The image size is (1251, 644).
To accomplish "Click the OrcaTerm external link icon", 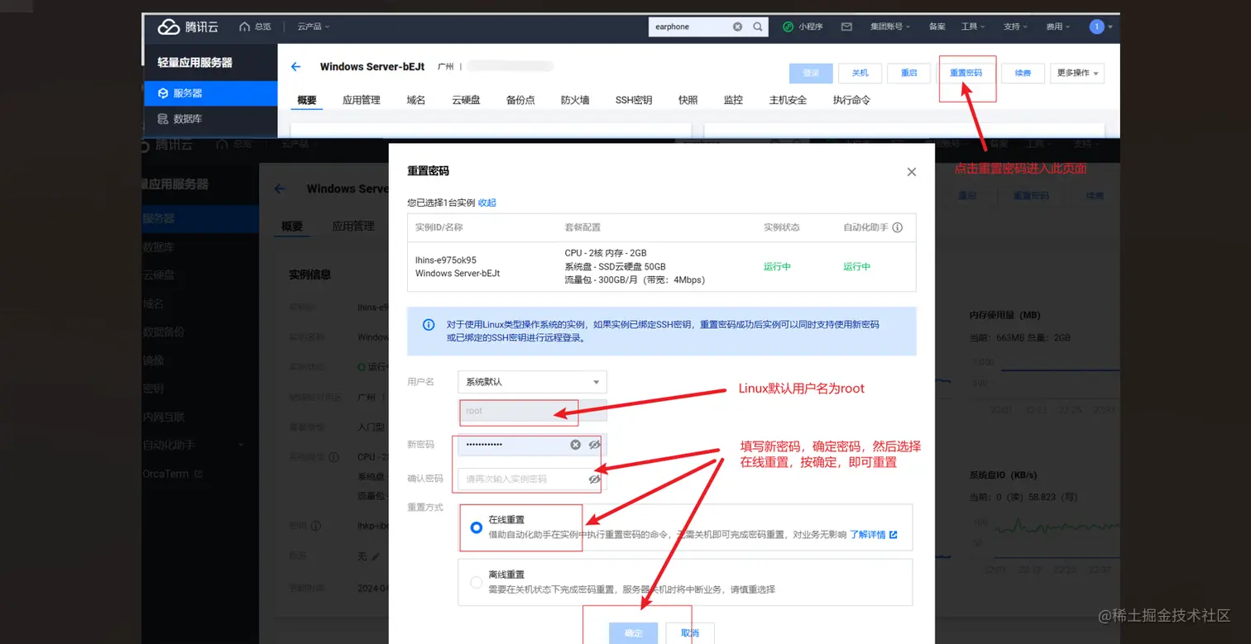I will pos(198,475).
